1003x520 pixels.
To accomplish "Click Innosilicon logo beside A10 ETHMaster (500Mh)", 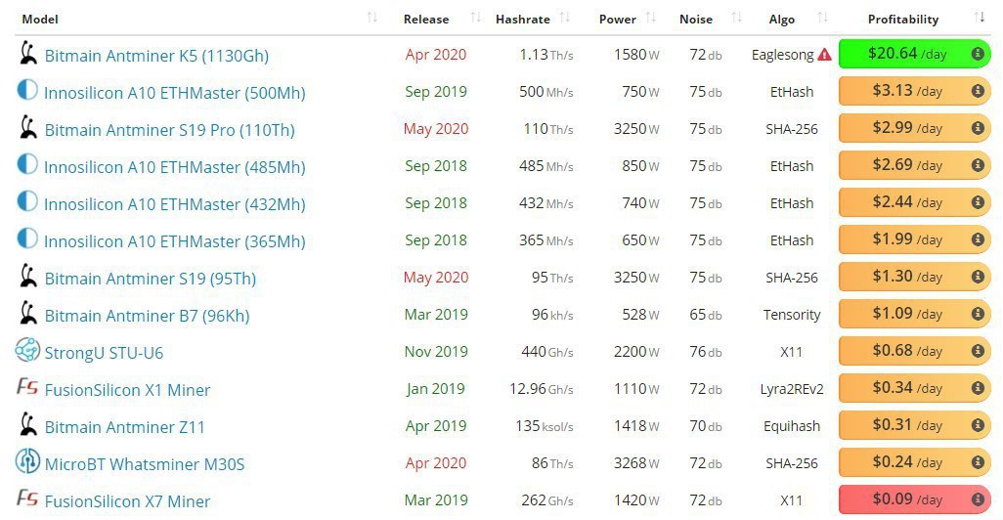I will coord(27,91).
